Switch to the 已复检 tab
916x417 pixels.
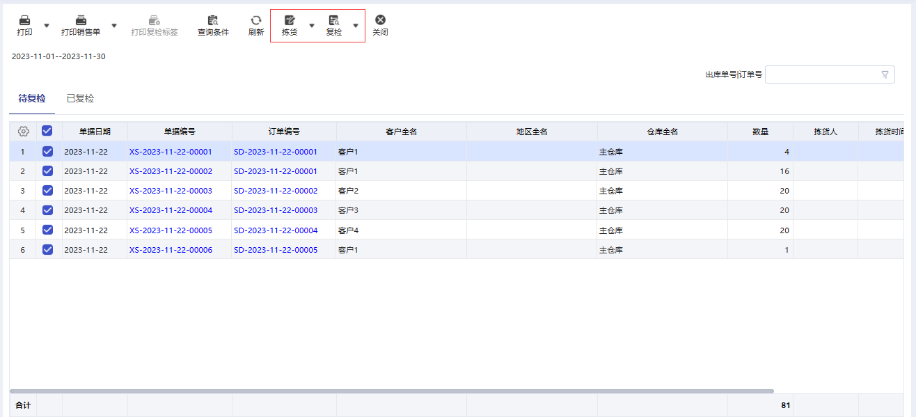click(80, 99)
